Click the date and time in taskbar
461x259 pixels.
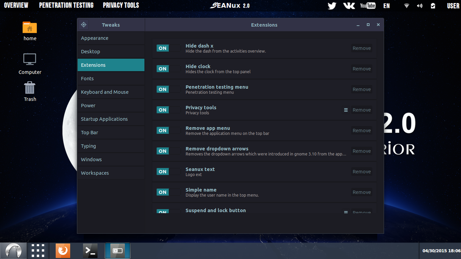pos(441,251)
